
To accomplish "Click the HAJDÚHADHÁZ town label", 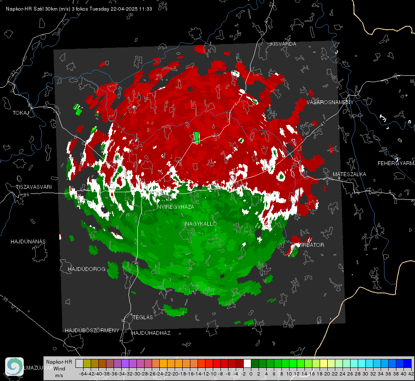I will pos(151,333).
